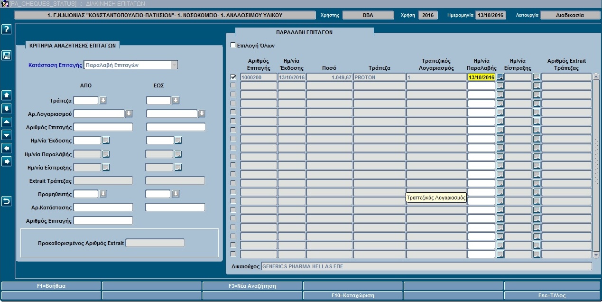This screenshot has width=602, height=302.
Task: Go to next block with right-arrow icon
Action: (7, 161)
